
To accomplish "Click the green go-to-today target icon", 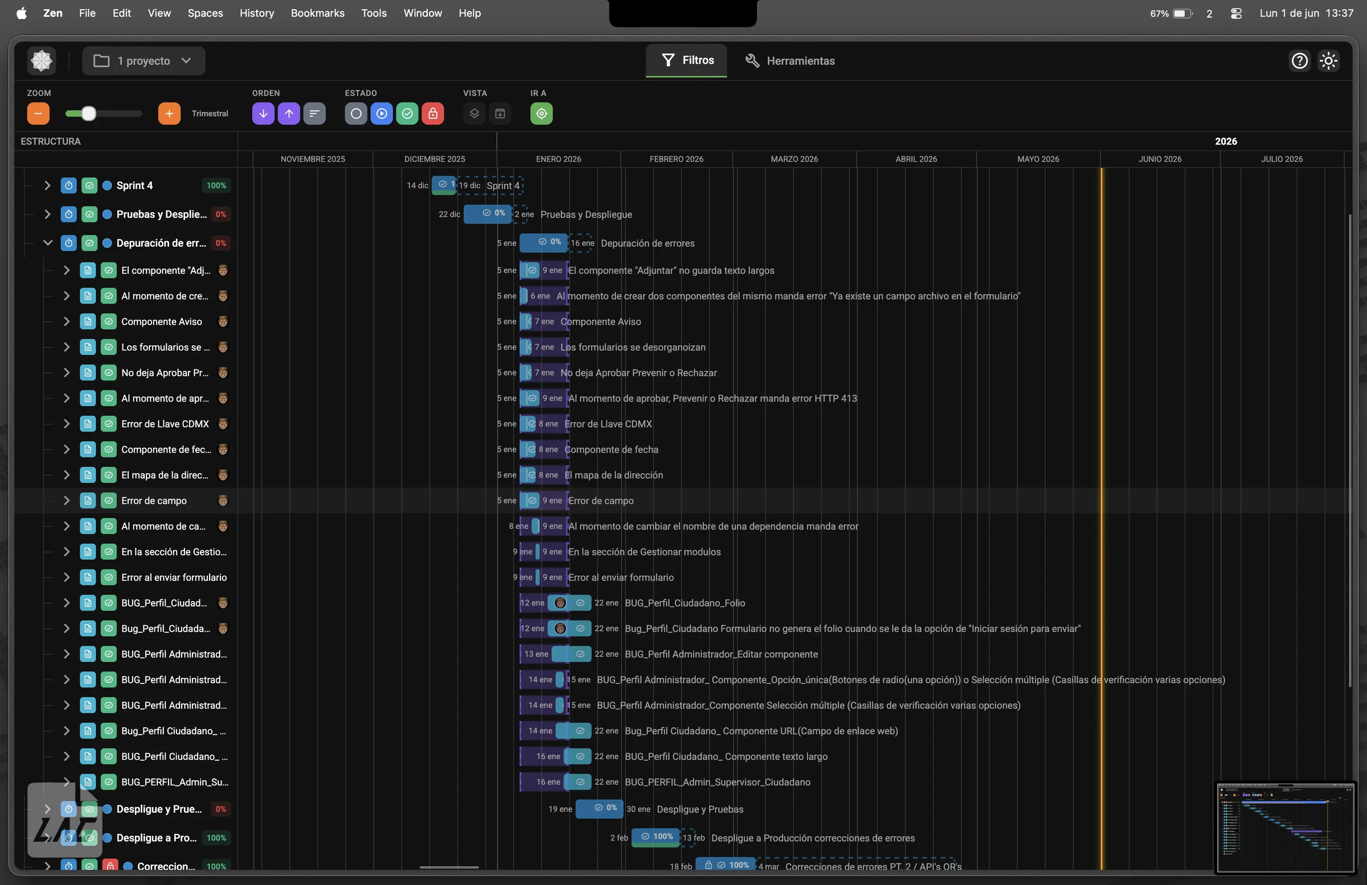I will pyautogui.click(x=542, y=114).
